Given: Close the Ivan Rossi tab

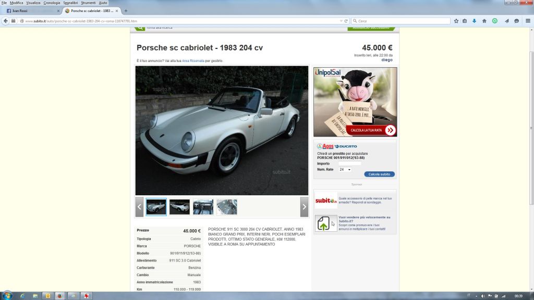Looking at the screenshot, I should coord(58,11).
